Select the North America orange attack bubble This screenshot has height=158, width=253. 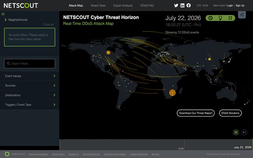click(x=108, y=53)
